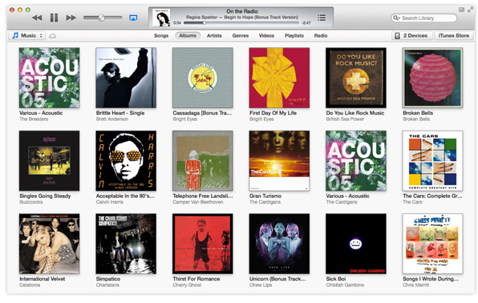The height and width of the screenshot is (303, 478).
Task: Switch to the Songs view
Action: click(161, 35)
